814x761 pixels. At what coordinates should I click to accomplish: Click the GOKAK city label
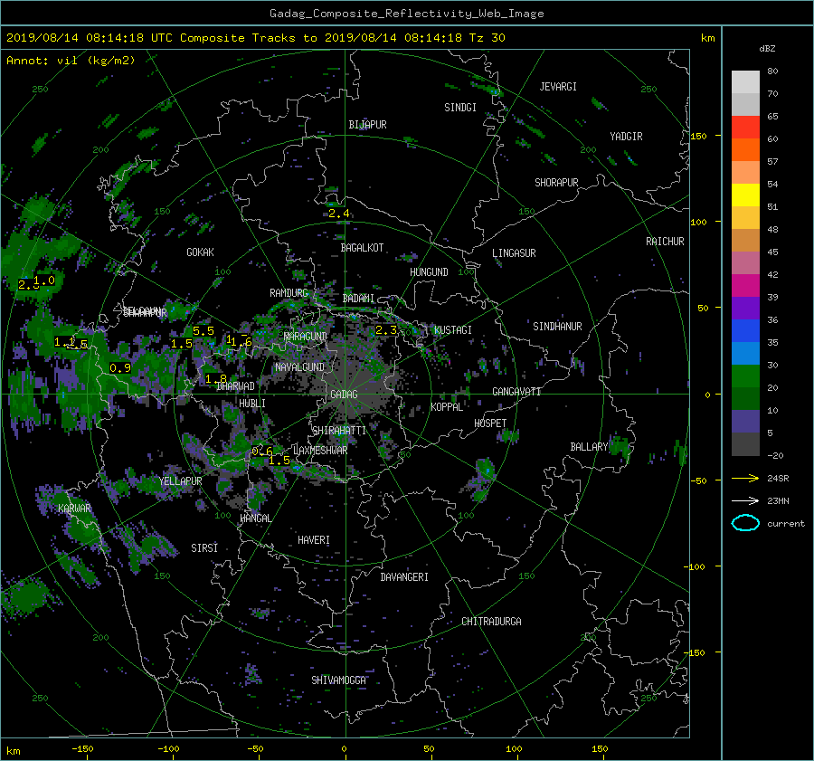(200, 252)
